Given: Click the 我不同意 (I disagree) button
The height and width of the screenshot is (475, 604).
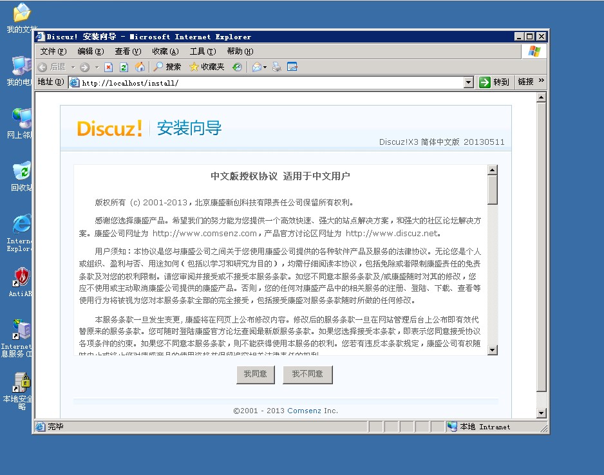Looking at the screenshot, I should coord(307,374).
